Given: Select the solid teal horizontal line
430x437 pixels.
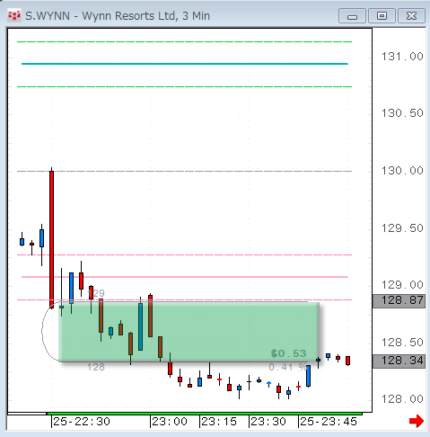Looking at the screenshot, I should [185, 64].
